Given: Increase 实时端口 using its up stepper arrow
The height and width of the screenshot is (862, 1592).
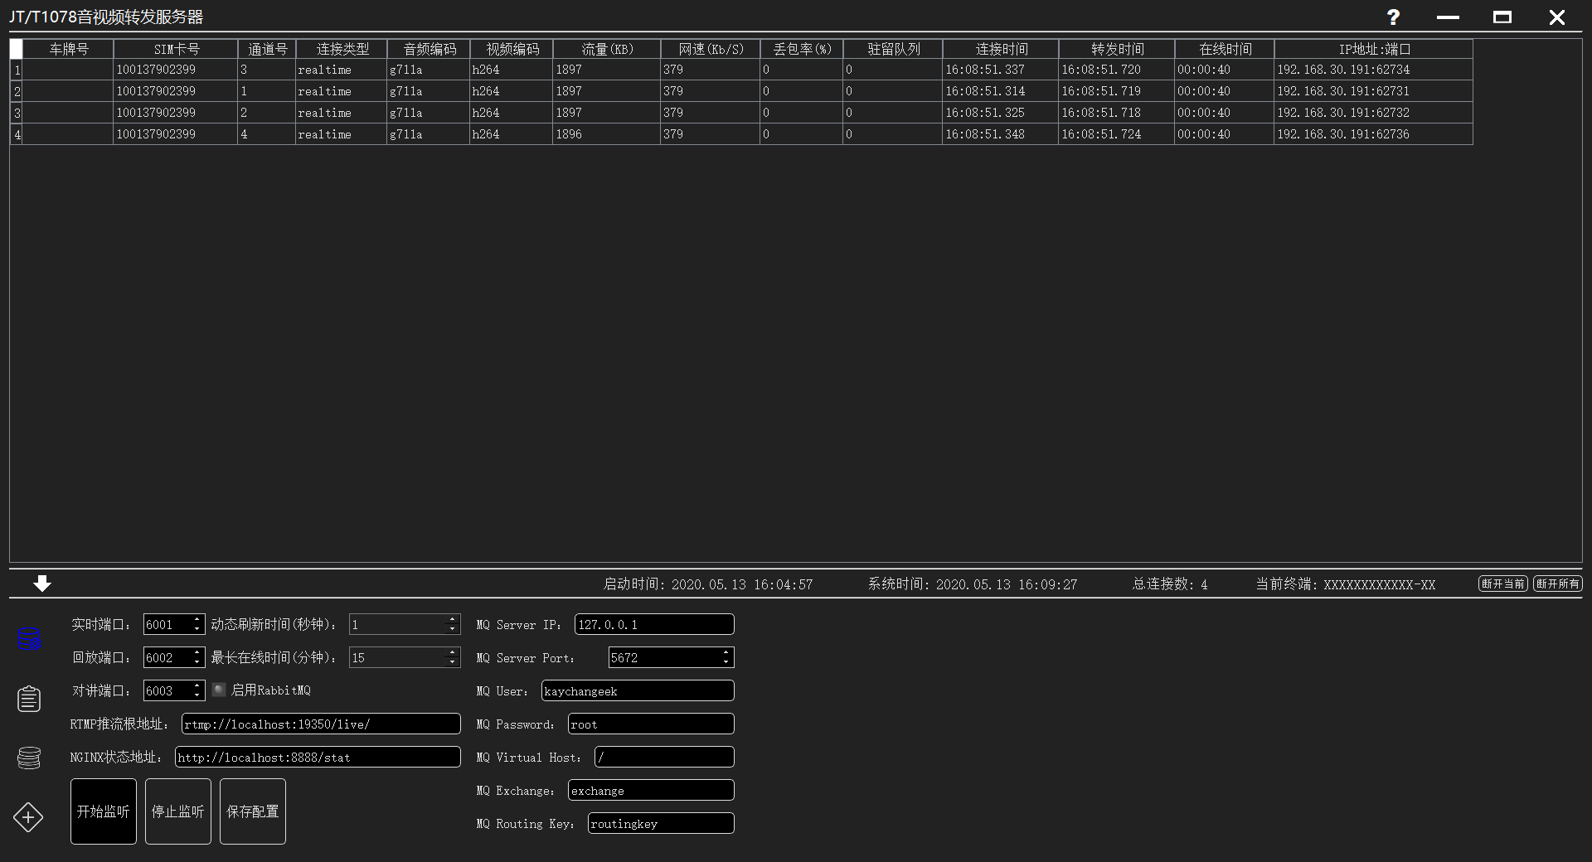Looking at the screenshot, I should click(x=197, y=620).
